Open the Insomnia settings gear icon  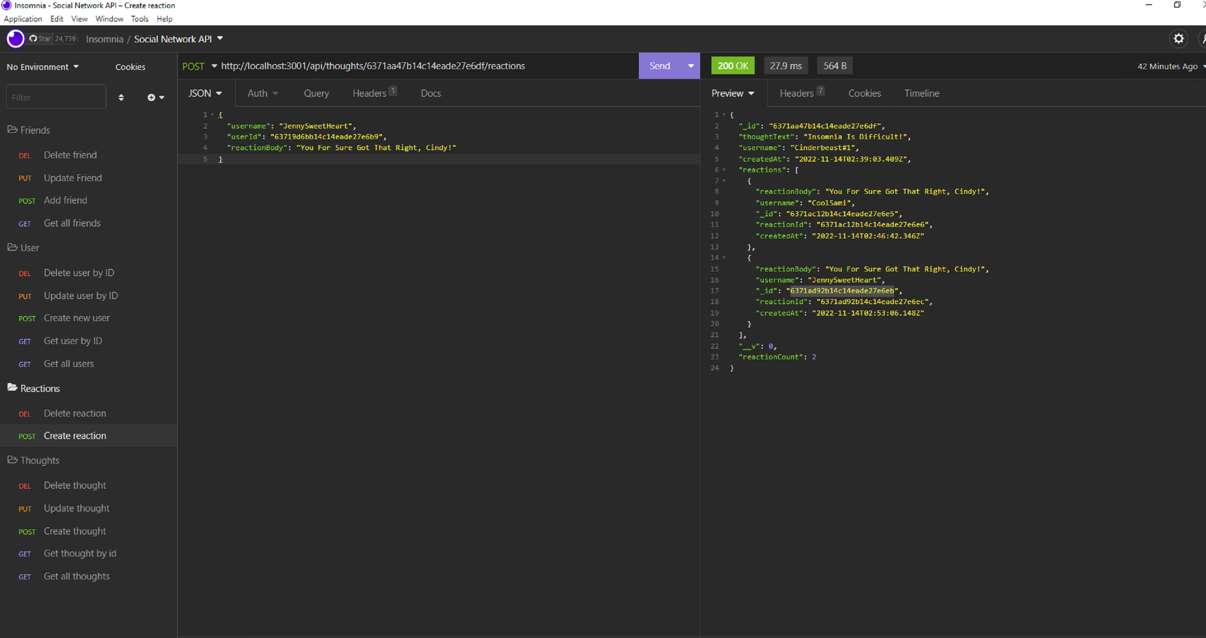pyautogui.click(x=1179, y=39)
